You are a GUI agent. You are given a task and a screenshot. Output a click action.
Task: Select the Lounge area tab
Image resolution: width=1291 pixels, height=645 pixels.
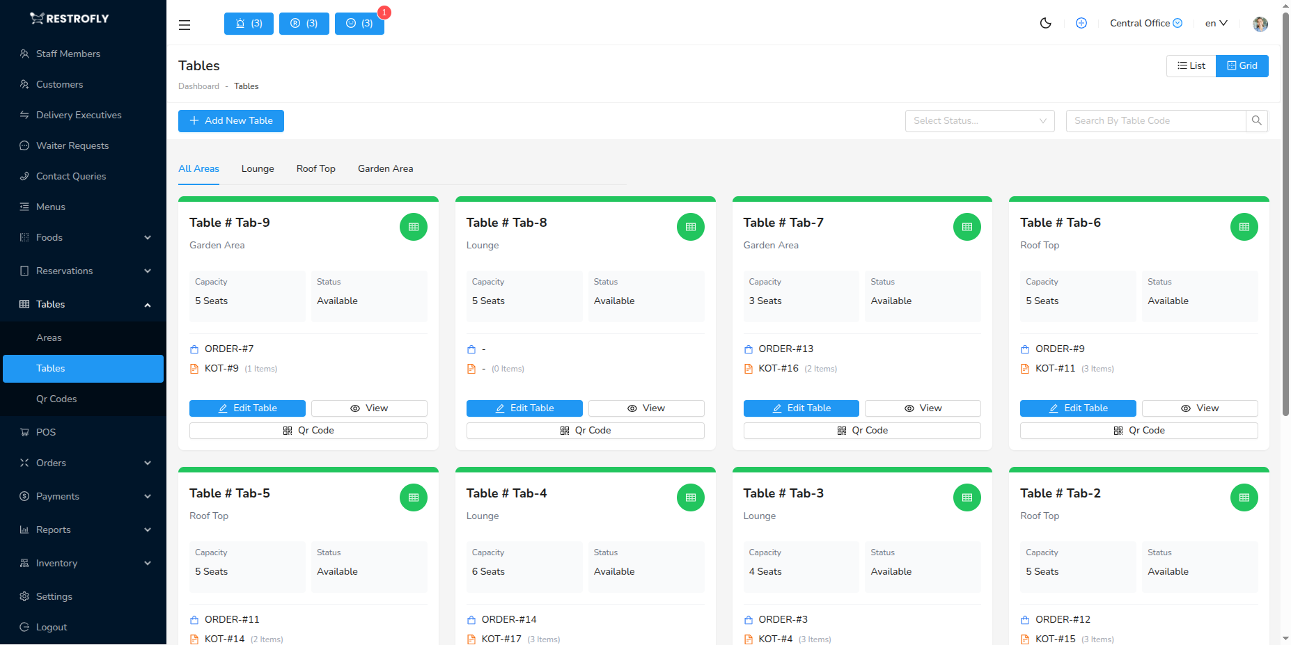point(257,168)
